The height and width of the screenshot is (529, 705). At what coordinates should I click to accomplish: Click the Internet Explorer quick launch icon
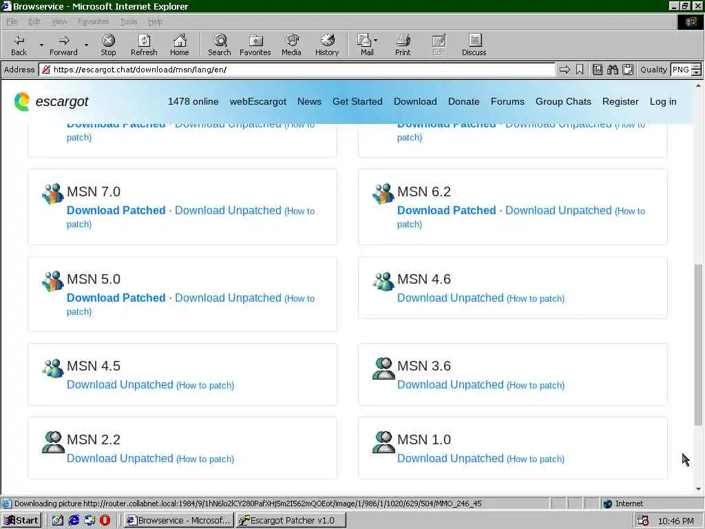point(74,520)
